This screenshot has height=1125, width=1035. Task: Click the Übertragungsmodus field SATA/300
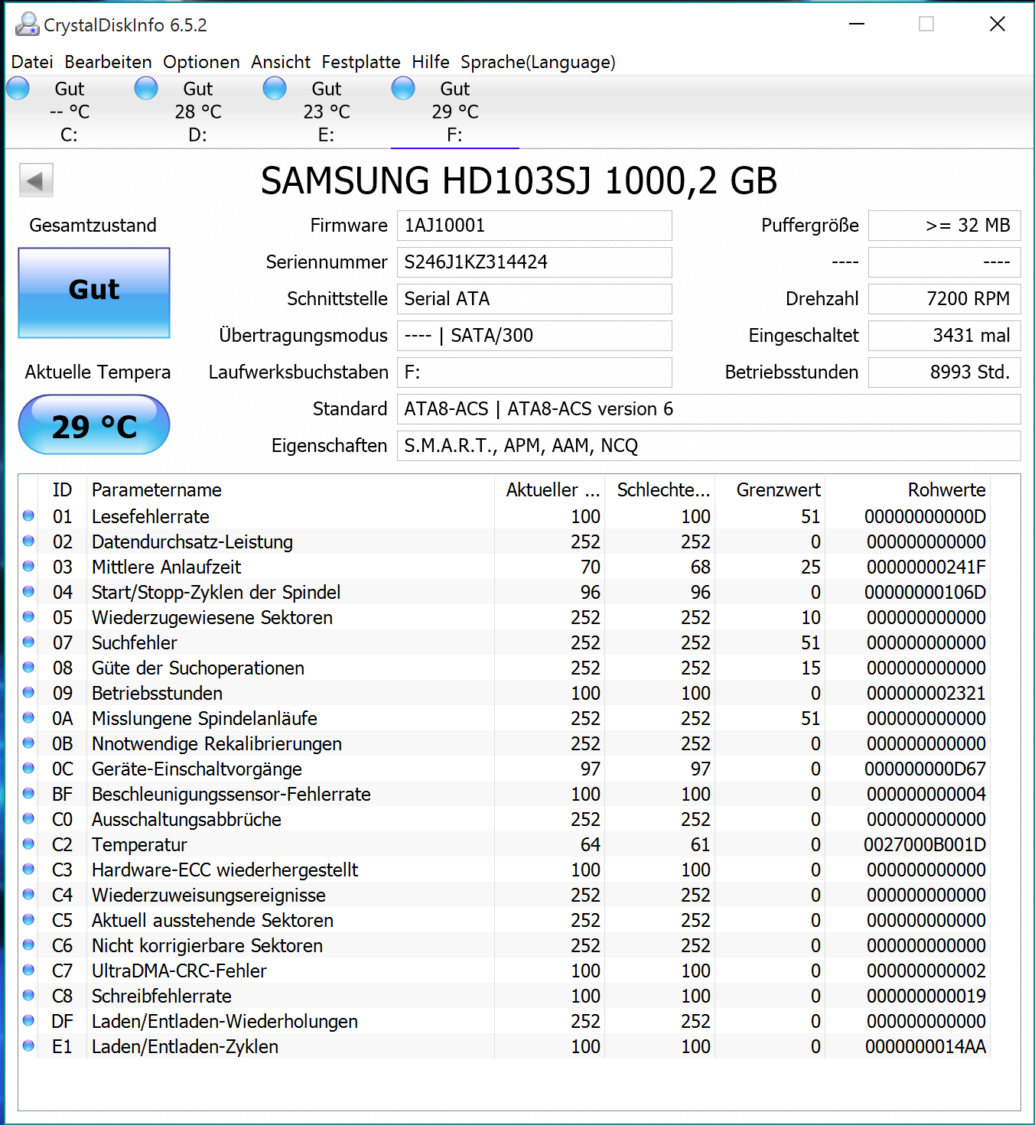534,336
